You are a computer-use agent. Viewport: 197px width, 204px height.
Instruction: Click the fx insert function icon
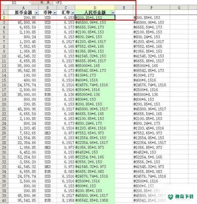[x=48, y=2]
